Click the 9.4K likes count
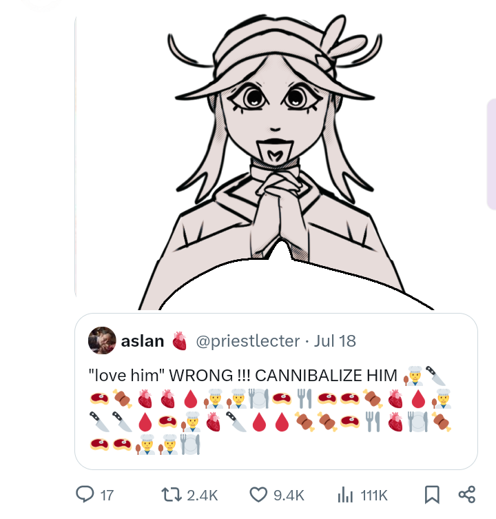 [x=289, y=495]
